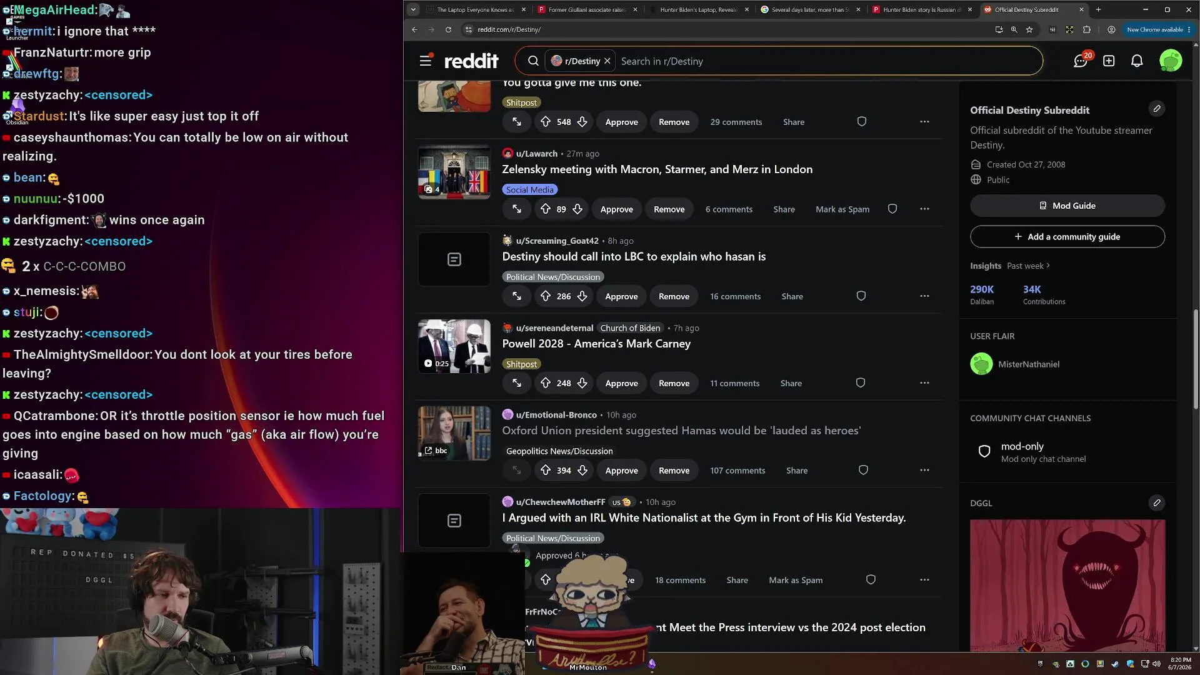Screen dimensions: 1200x675
Task: Switch to Several days later tab
Action: point(810,9)
